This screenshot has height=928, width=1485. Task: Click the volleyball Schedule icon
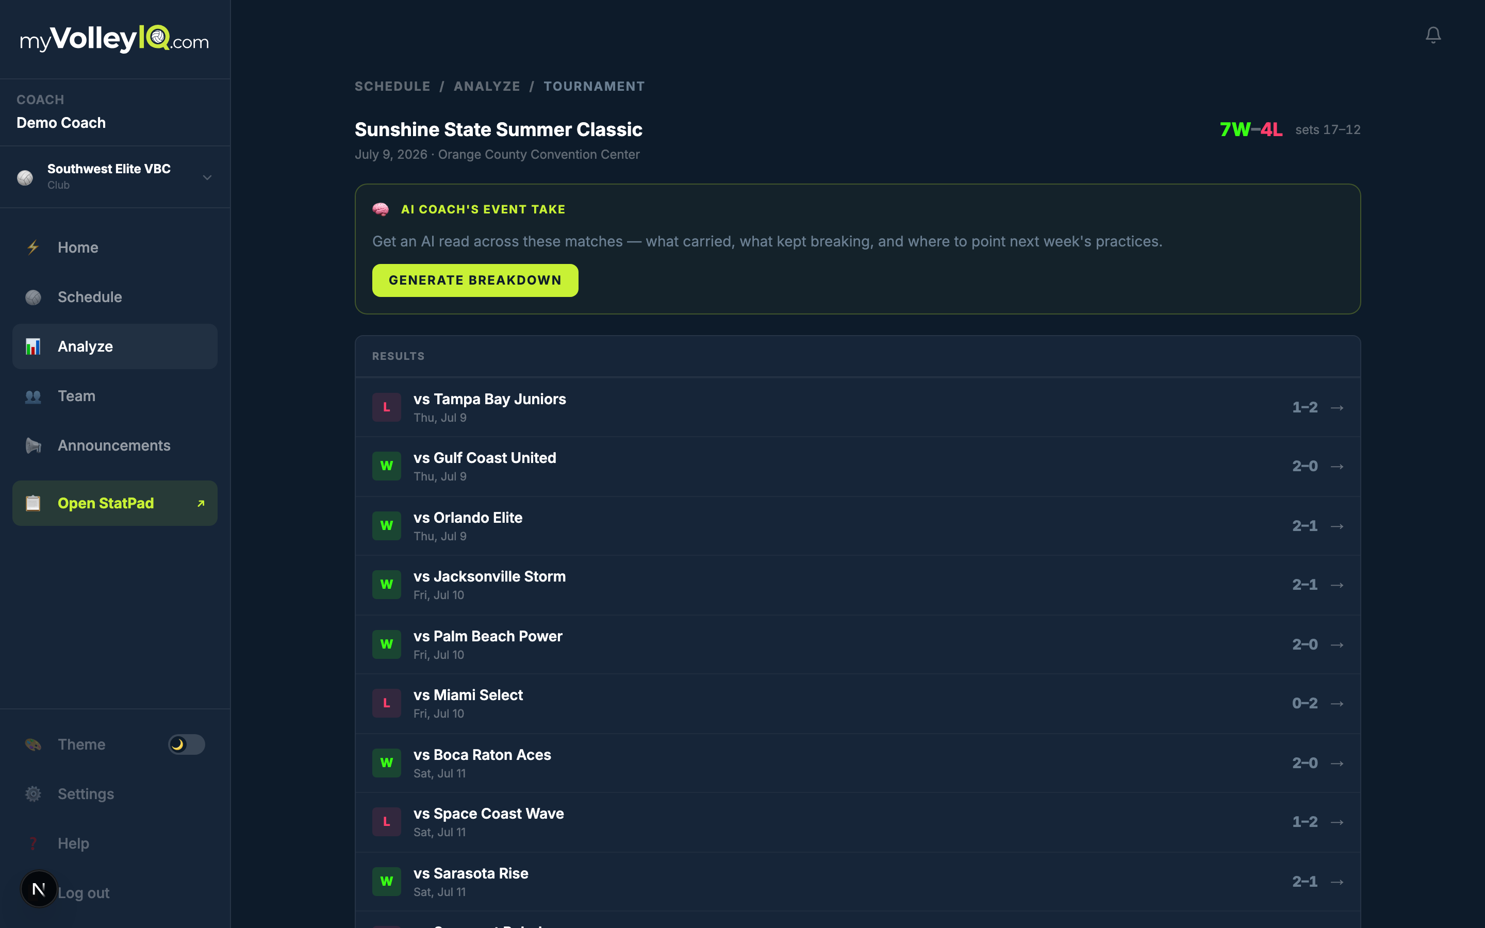33,297
